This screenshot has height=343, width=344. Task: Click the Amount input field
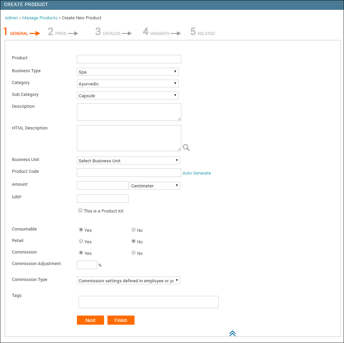coord(103,186)
